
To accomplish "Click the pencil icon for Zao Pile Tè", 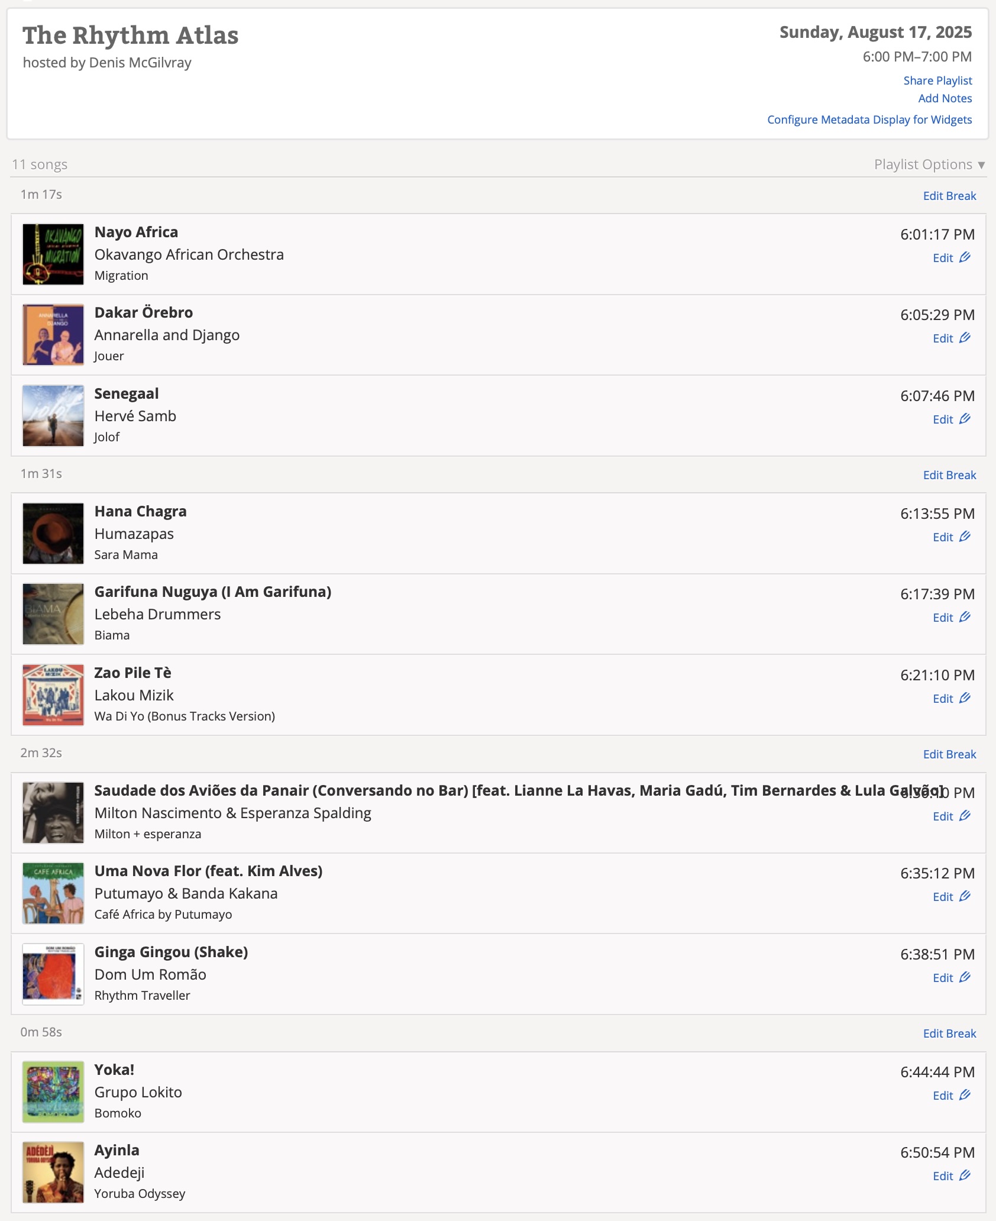I will (x=965, y=698).
